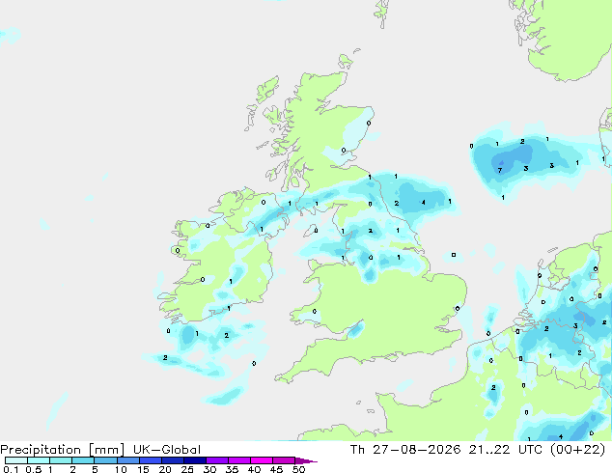Image resolution: width=612 pixels, height=473 pixels.
Task: Click the "7" precipitation value in North Sea
Action: coord(500,170)
